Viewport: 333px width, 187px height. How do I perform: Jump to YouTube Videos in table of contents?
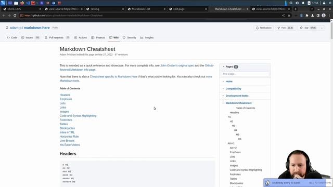tap(70, 145)
